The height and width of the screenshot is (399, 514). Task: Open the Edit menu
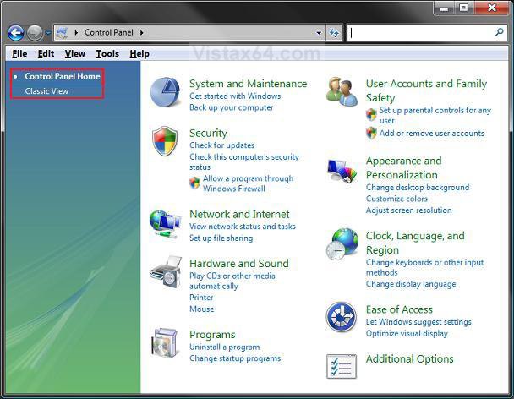click(x=46, y=53)
